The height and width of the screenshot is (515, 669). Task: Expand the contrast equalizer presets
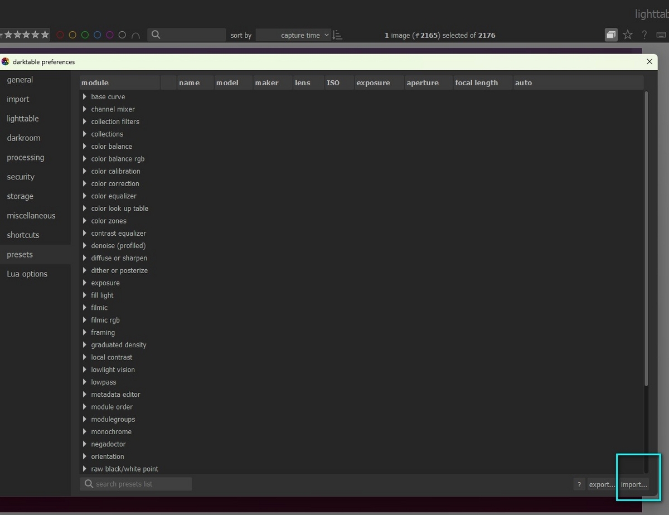coord(85,233)
